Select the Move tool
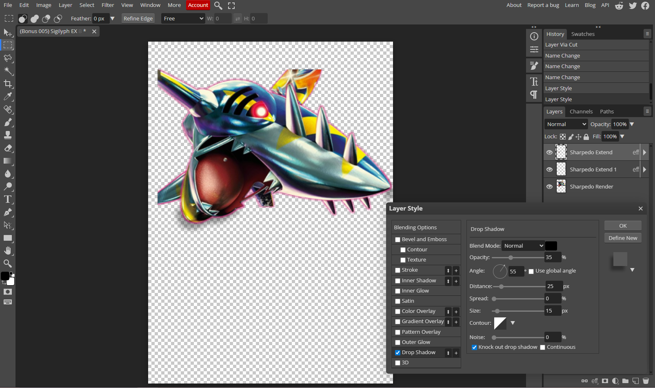The width and height of the screenshot is (655, 388). click(x=8, y=33)
